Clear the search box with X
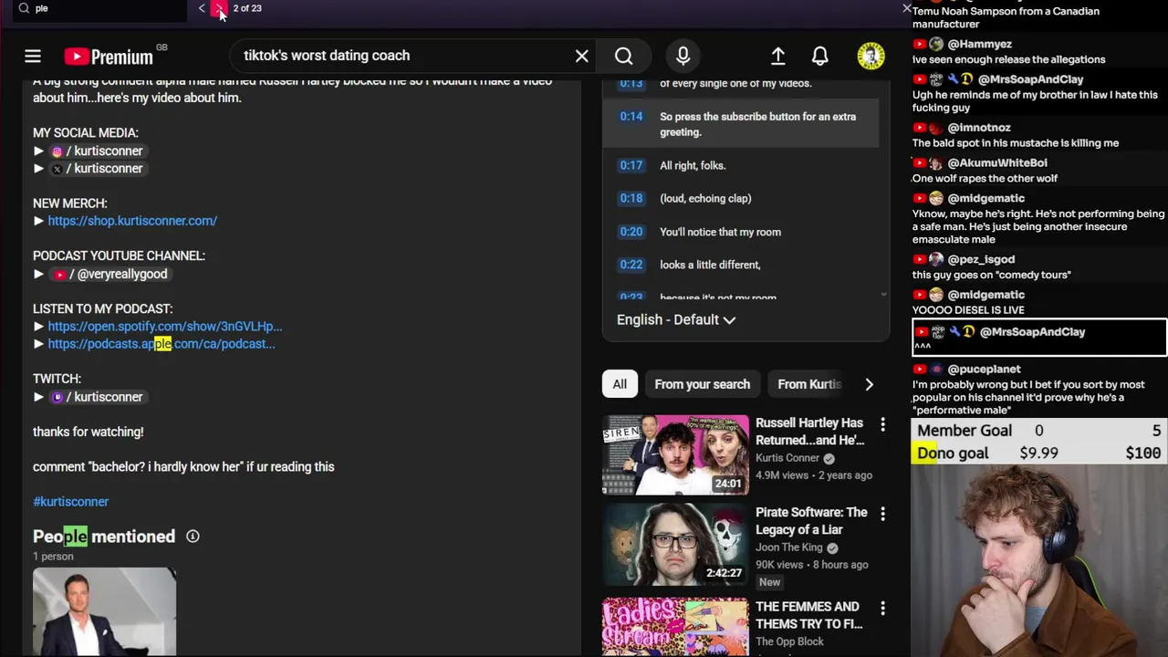The height and width of the screenshot is (657, 1168). tap(581, 57)
